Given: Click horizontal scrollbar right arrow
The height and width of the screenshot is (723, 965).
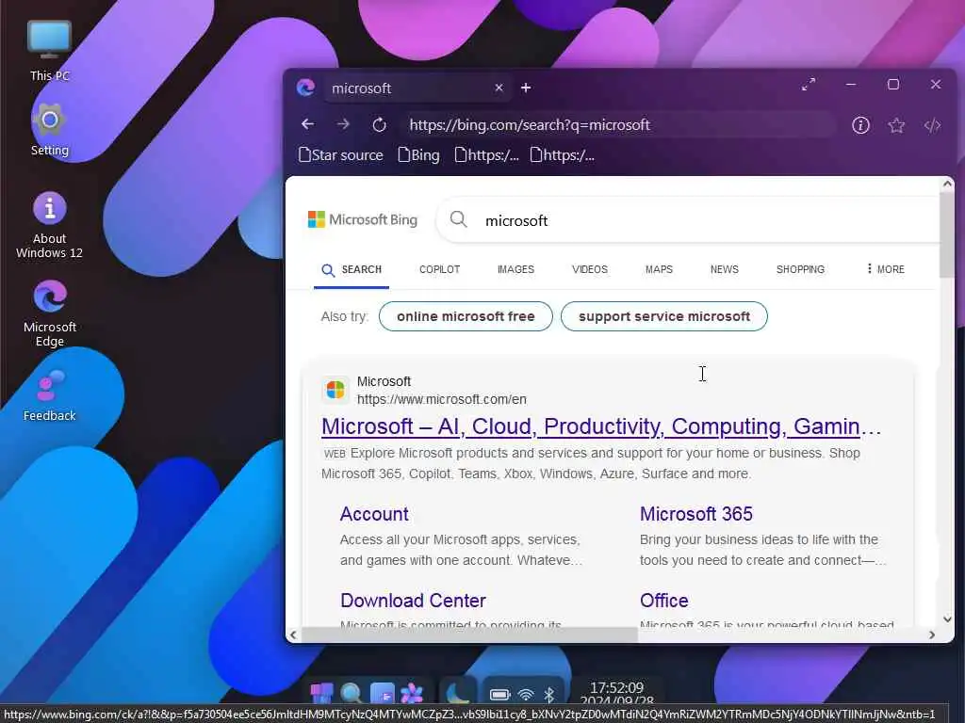Looking at the screenshot, I should [x=932, y=635].
